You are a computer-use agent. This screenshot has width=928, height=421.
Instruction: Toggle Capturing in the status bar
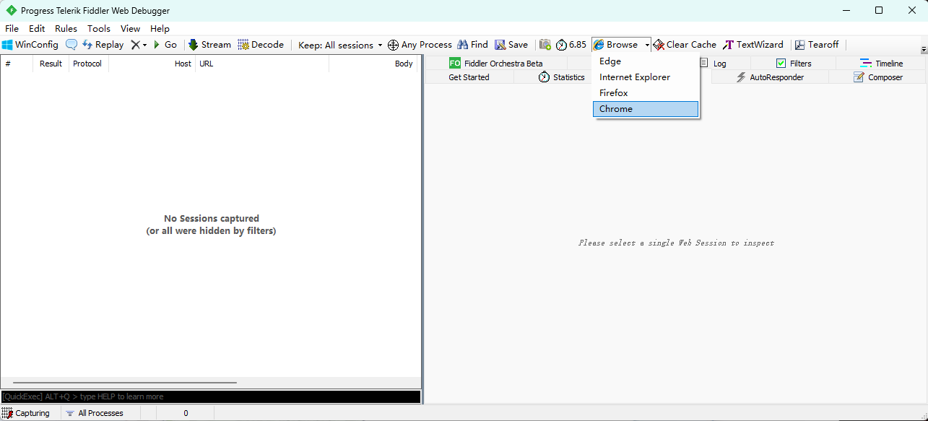(26, 413)
